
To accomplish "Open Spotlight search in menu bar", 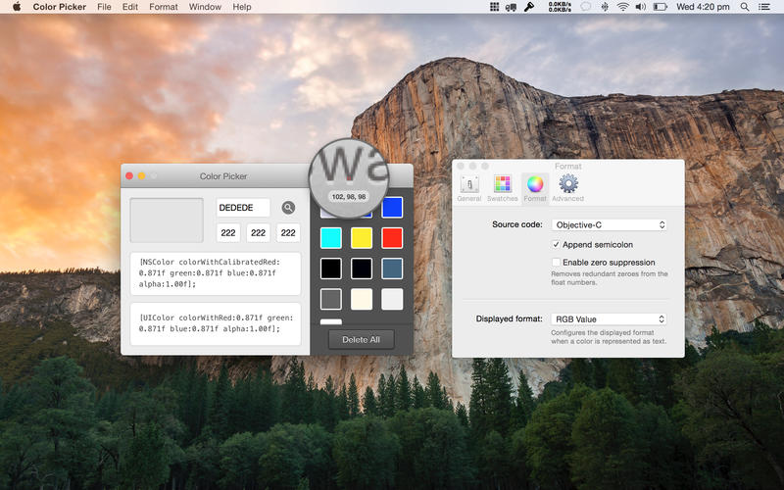I will click(745, 7).
